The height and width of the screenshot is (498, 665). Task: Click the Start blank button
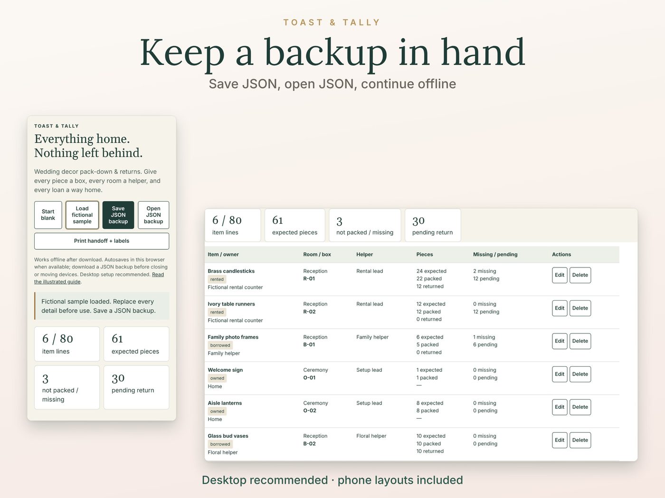48,215
